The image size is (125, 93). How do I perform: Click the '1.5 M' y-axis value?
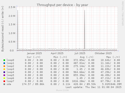(12, 25)
